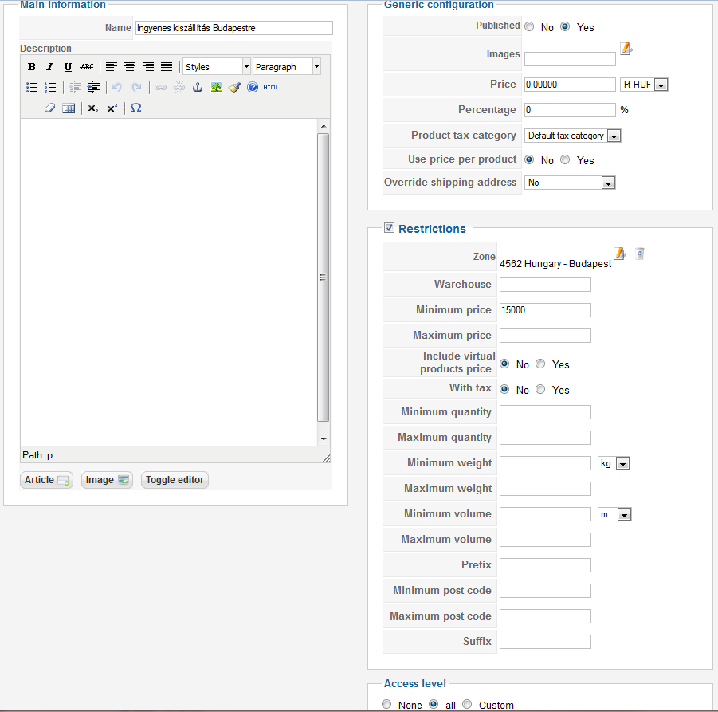Insert image using tree picture icon
This screenshot has width=718, height=712.
click(216, 88)
